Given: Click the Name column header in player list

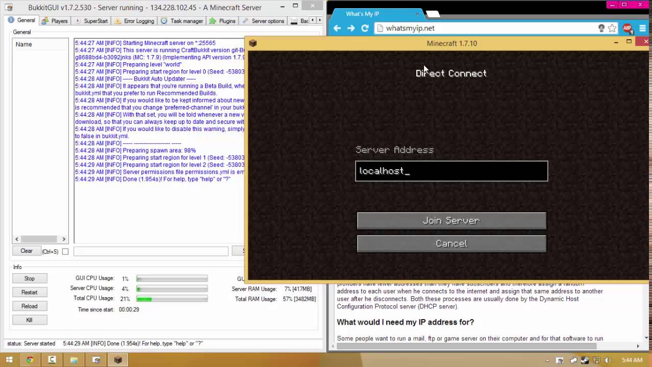Looking at the screenshot, I should point(40,44).
